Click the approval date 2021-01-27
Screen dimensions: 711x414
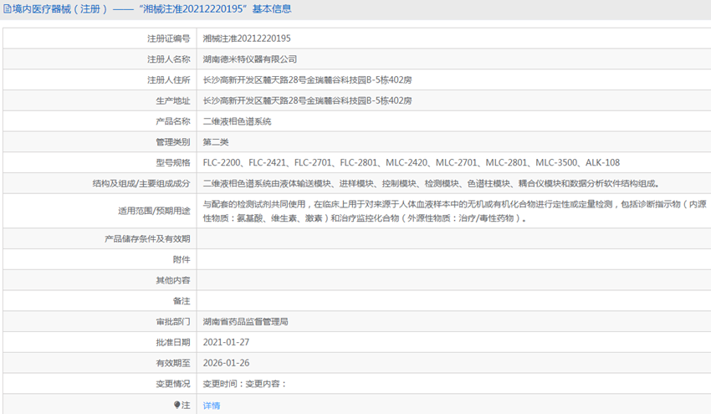pyautogui.click(x=226, y=342)
